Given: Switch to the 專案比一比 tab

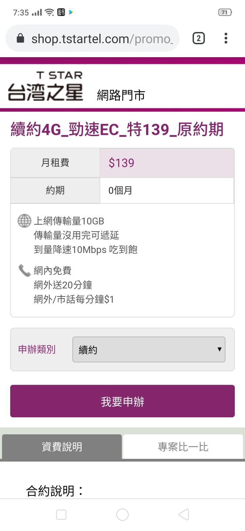Looking at the screenshot, I should point(183,447).
